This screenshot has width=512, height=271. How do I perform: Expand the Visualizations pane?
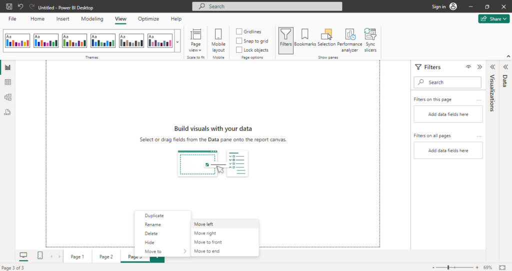tap(492, 67)
